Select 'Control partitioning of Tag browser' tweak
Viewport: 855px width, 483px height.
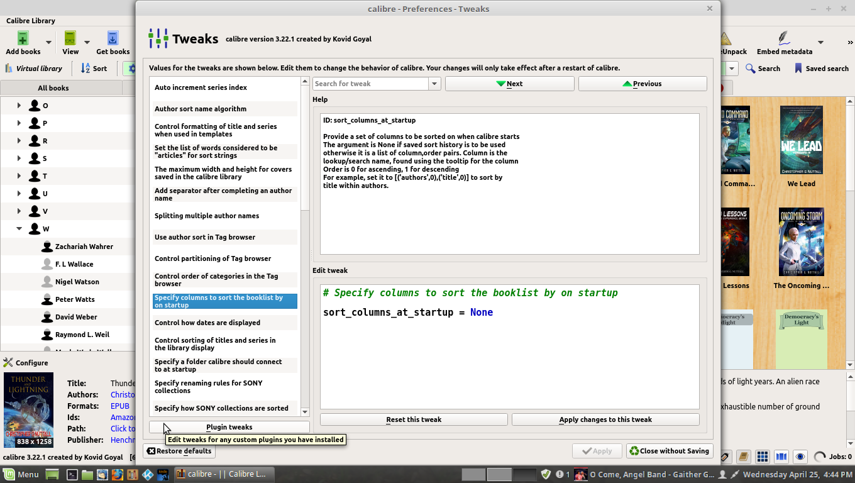pos(225,258)
